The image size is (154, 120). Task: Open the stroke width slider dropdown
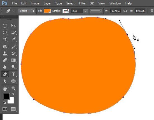pos(86,11)
